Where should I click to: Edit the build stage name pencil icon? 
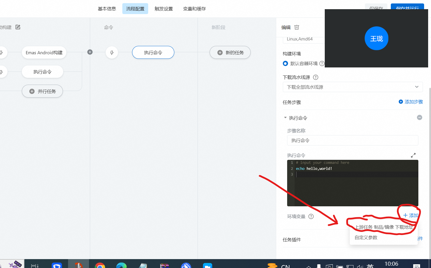coord(18,27)
